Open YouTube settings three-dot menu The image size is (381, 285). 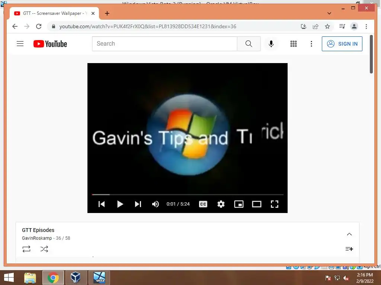[x=311, y=44]
